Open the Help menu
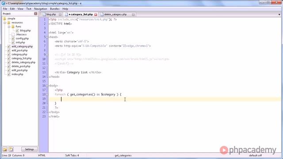The height and width of the screenshot is (159, 283). [x=65, y=9]
